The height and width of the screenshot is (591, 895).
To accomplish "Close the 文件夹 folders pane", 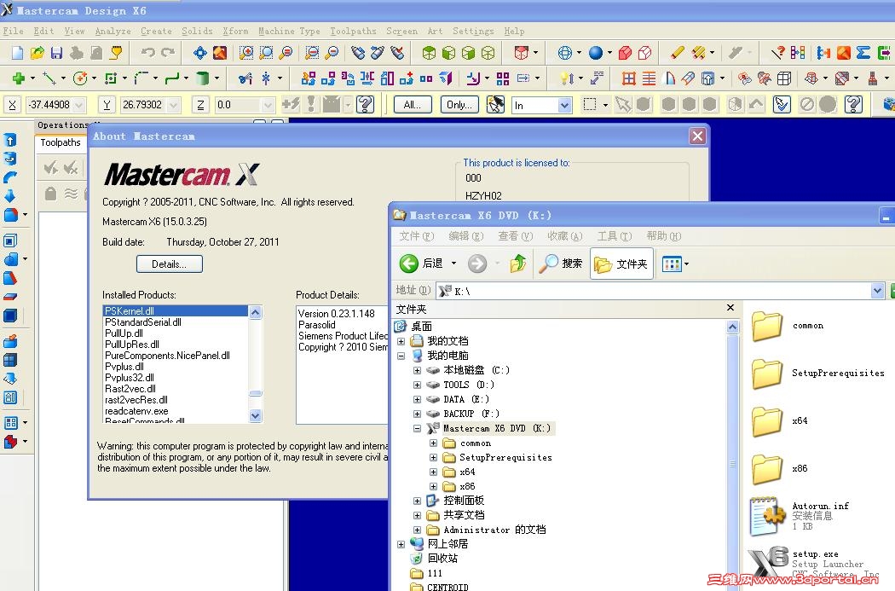I will tap(730, 308).
